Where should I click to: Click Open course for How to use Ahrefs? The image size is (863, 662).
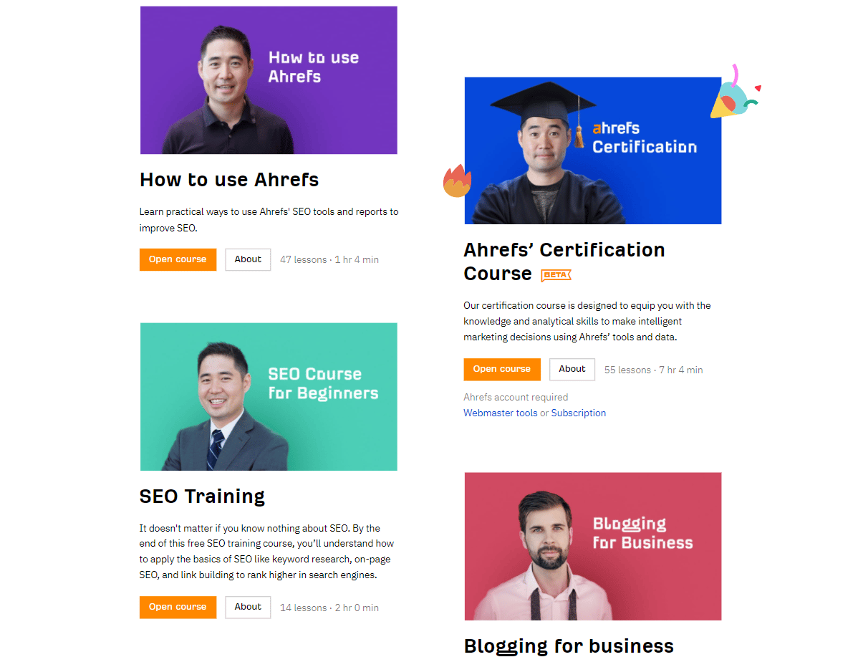coord(178,259)
